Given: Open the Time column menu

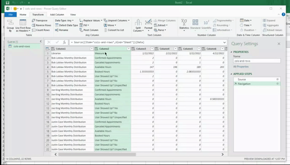Looking at the screenshot, I should [x=245, y=25].
